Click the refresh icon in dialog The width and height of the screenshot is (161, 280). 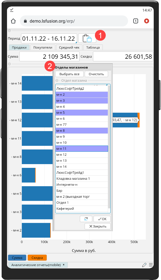(x=86, y=219)
